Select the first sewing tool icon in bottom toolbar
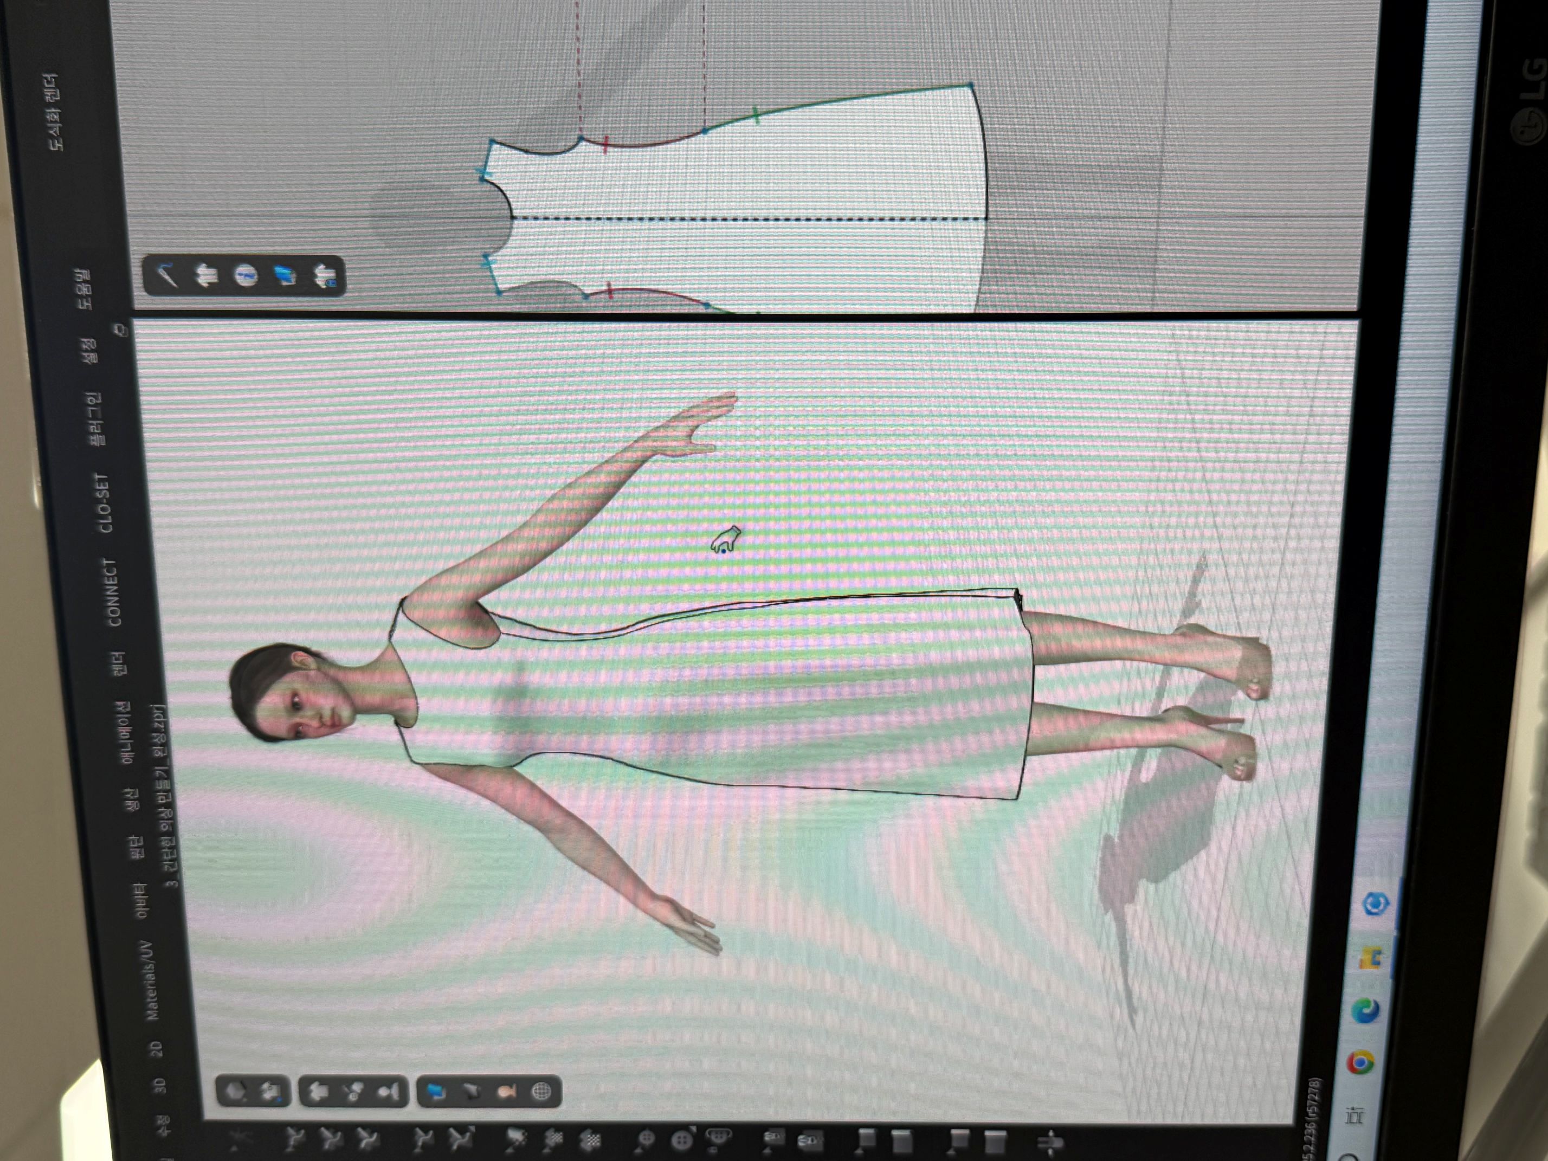Viewport: 1548px width, 1161px height. [x=295, y=1140]
